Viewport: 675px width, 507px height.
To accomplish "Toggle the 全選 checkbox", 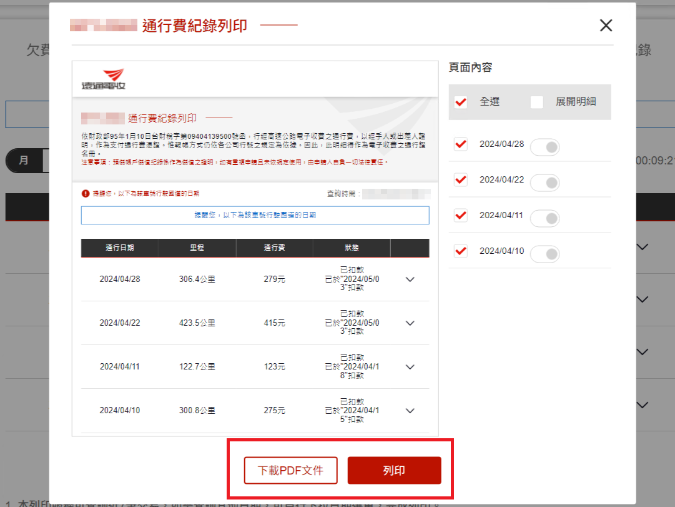I will (x=461, y=102).
